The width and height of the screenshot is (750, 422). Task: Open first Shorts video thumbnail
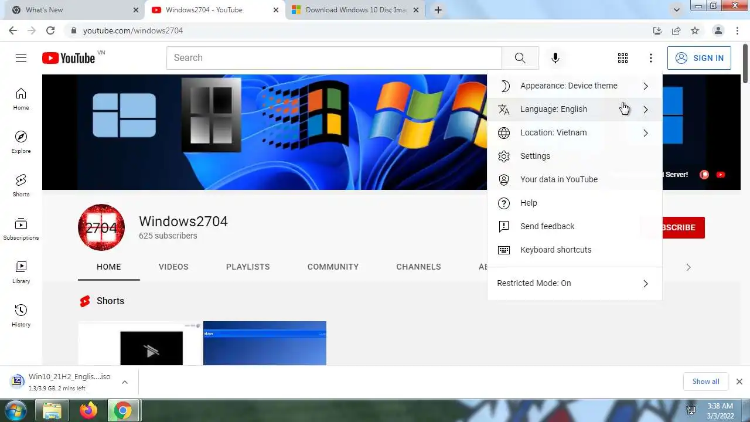click(139, 343)
